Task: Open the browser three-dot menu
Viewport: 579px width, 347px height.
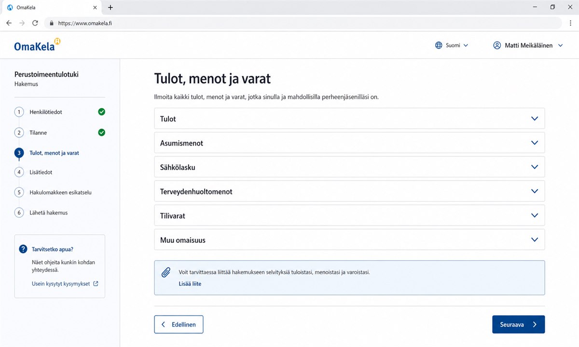Action: (570, 23)
